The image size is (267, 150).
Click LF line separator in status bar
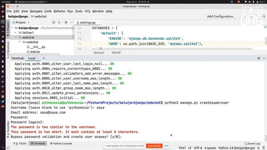[x=190, y=148]
